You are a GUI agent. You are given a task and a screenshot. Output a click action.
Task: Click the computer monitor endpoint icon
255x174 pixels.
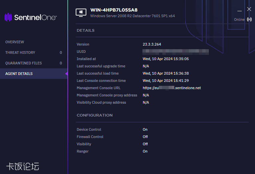pos(81,13)
